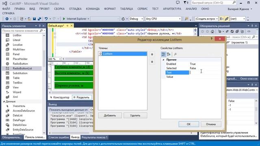
Task: Open the Internet Explorer browser dropdown arrow
Action: pyautogui.click(x=88, y=19)
